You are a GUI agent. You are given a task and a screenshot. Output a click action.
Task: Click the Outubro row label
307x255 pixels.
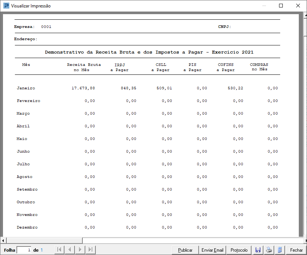pyautogui.click(x=26, y=202)
